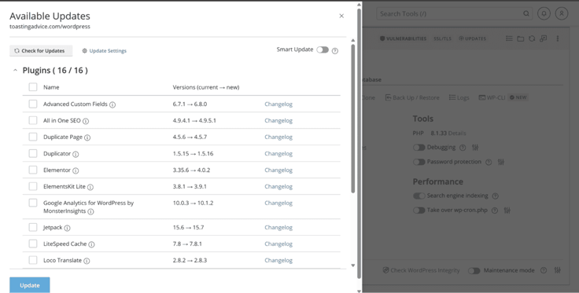Open Logs in background panel
This screenshot has width=579, height=293.
tap(459, 97)
